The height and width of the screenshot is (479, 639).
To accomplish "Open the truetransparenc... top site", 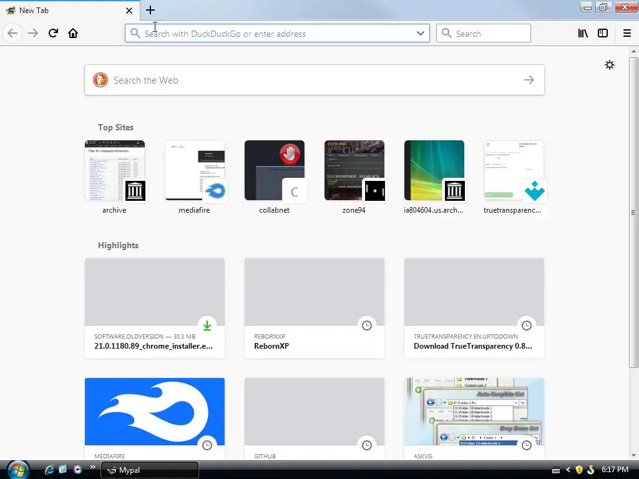I will coord(514,177).
